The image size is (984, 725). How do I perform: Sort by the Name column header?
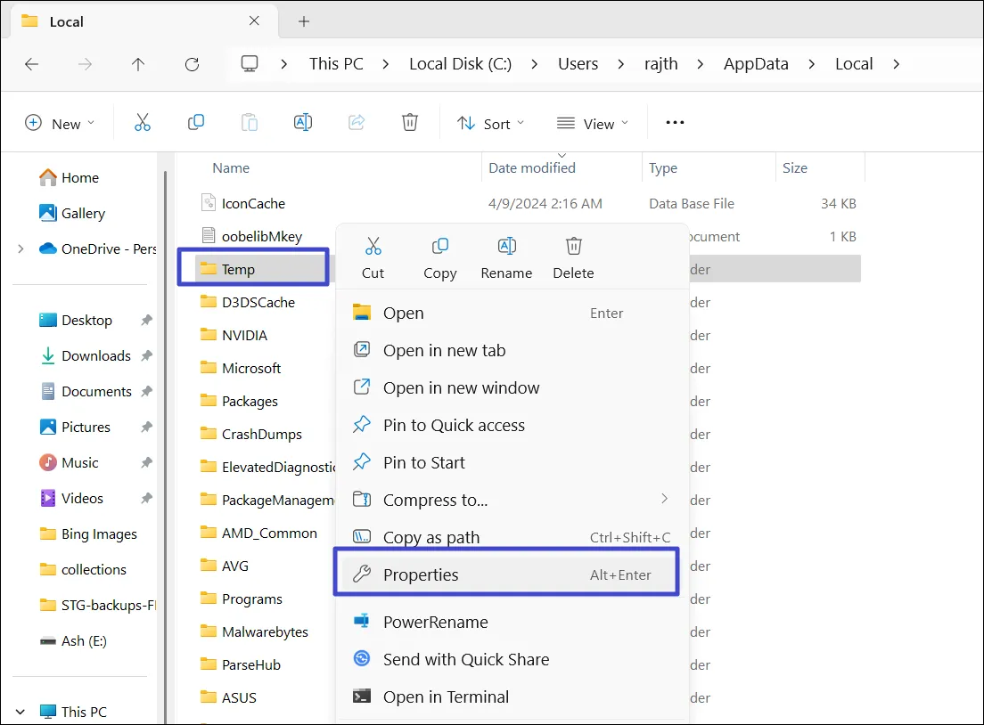(231, 167)
